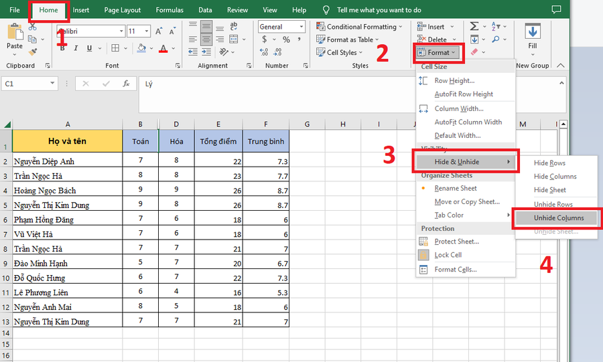This screenshot has height=362, width=603.
Task: Open the Conditional Formatting dropdown
Action: tap(359, 27)
